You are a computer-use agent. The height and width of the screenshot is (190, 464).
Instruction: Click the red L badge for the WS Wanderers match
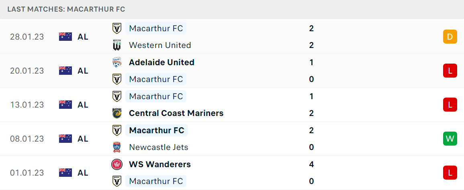click(x=450, y=173)
